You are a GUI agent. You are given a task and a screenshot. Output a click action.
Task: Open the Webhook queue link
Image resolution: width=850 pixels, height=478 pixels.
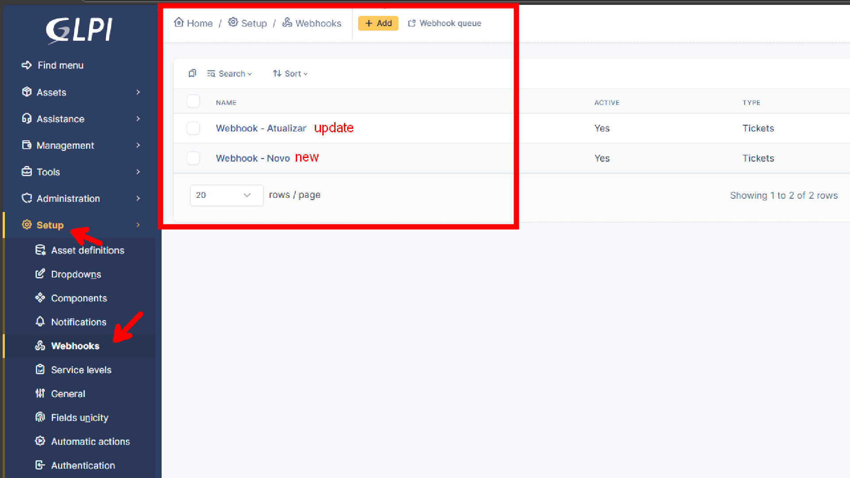click(445, 23)
